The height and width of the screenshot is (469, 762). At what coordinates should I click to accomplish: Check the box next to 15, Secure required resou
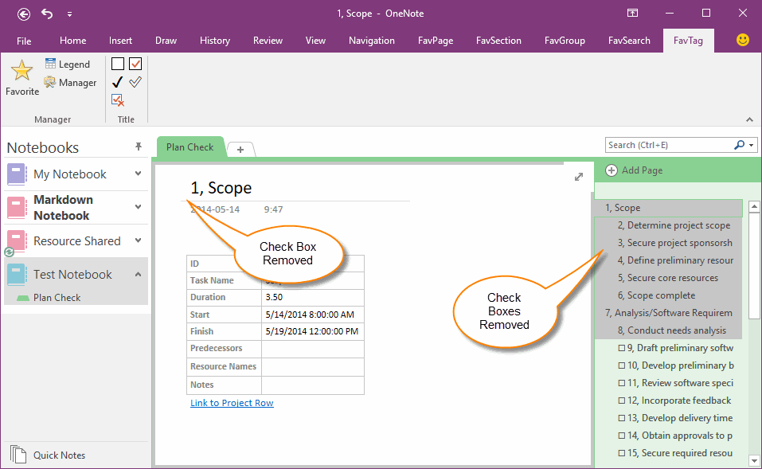[622, 452]
